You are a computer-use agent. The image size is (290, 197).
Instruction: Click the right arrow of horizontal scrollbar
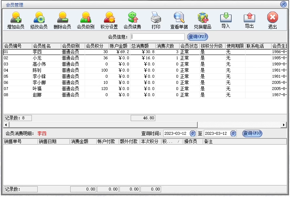coord(283,125)
